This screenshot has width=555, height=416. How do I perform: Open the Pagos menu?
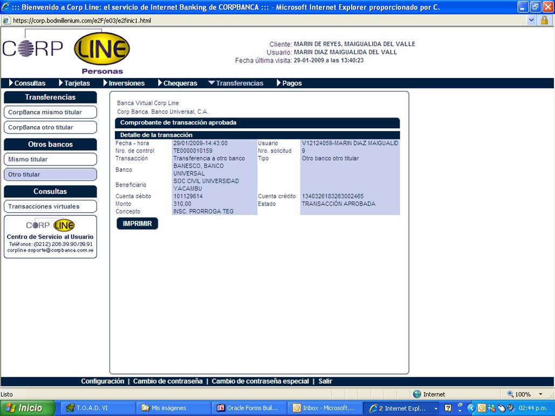coord(289,83)
